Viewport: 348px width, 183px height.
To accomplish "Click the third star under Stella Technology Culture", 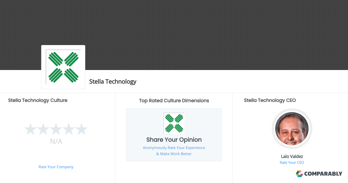I will pyautogui.click(x=56, y=129).
